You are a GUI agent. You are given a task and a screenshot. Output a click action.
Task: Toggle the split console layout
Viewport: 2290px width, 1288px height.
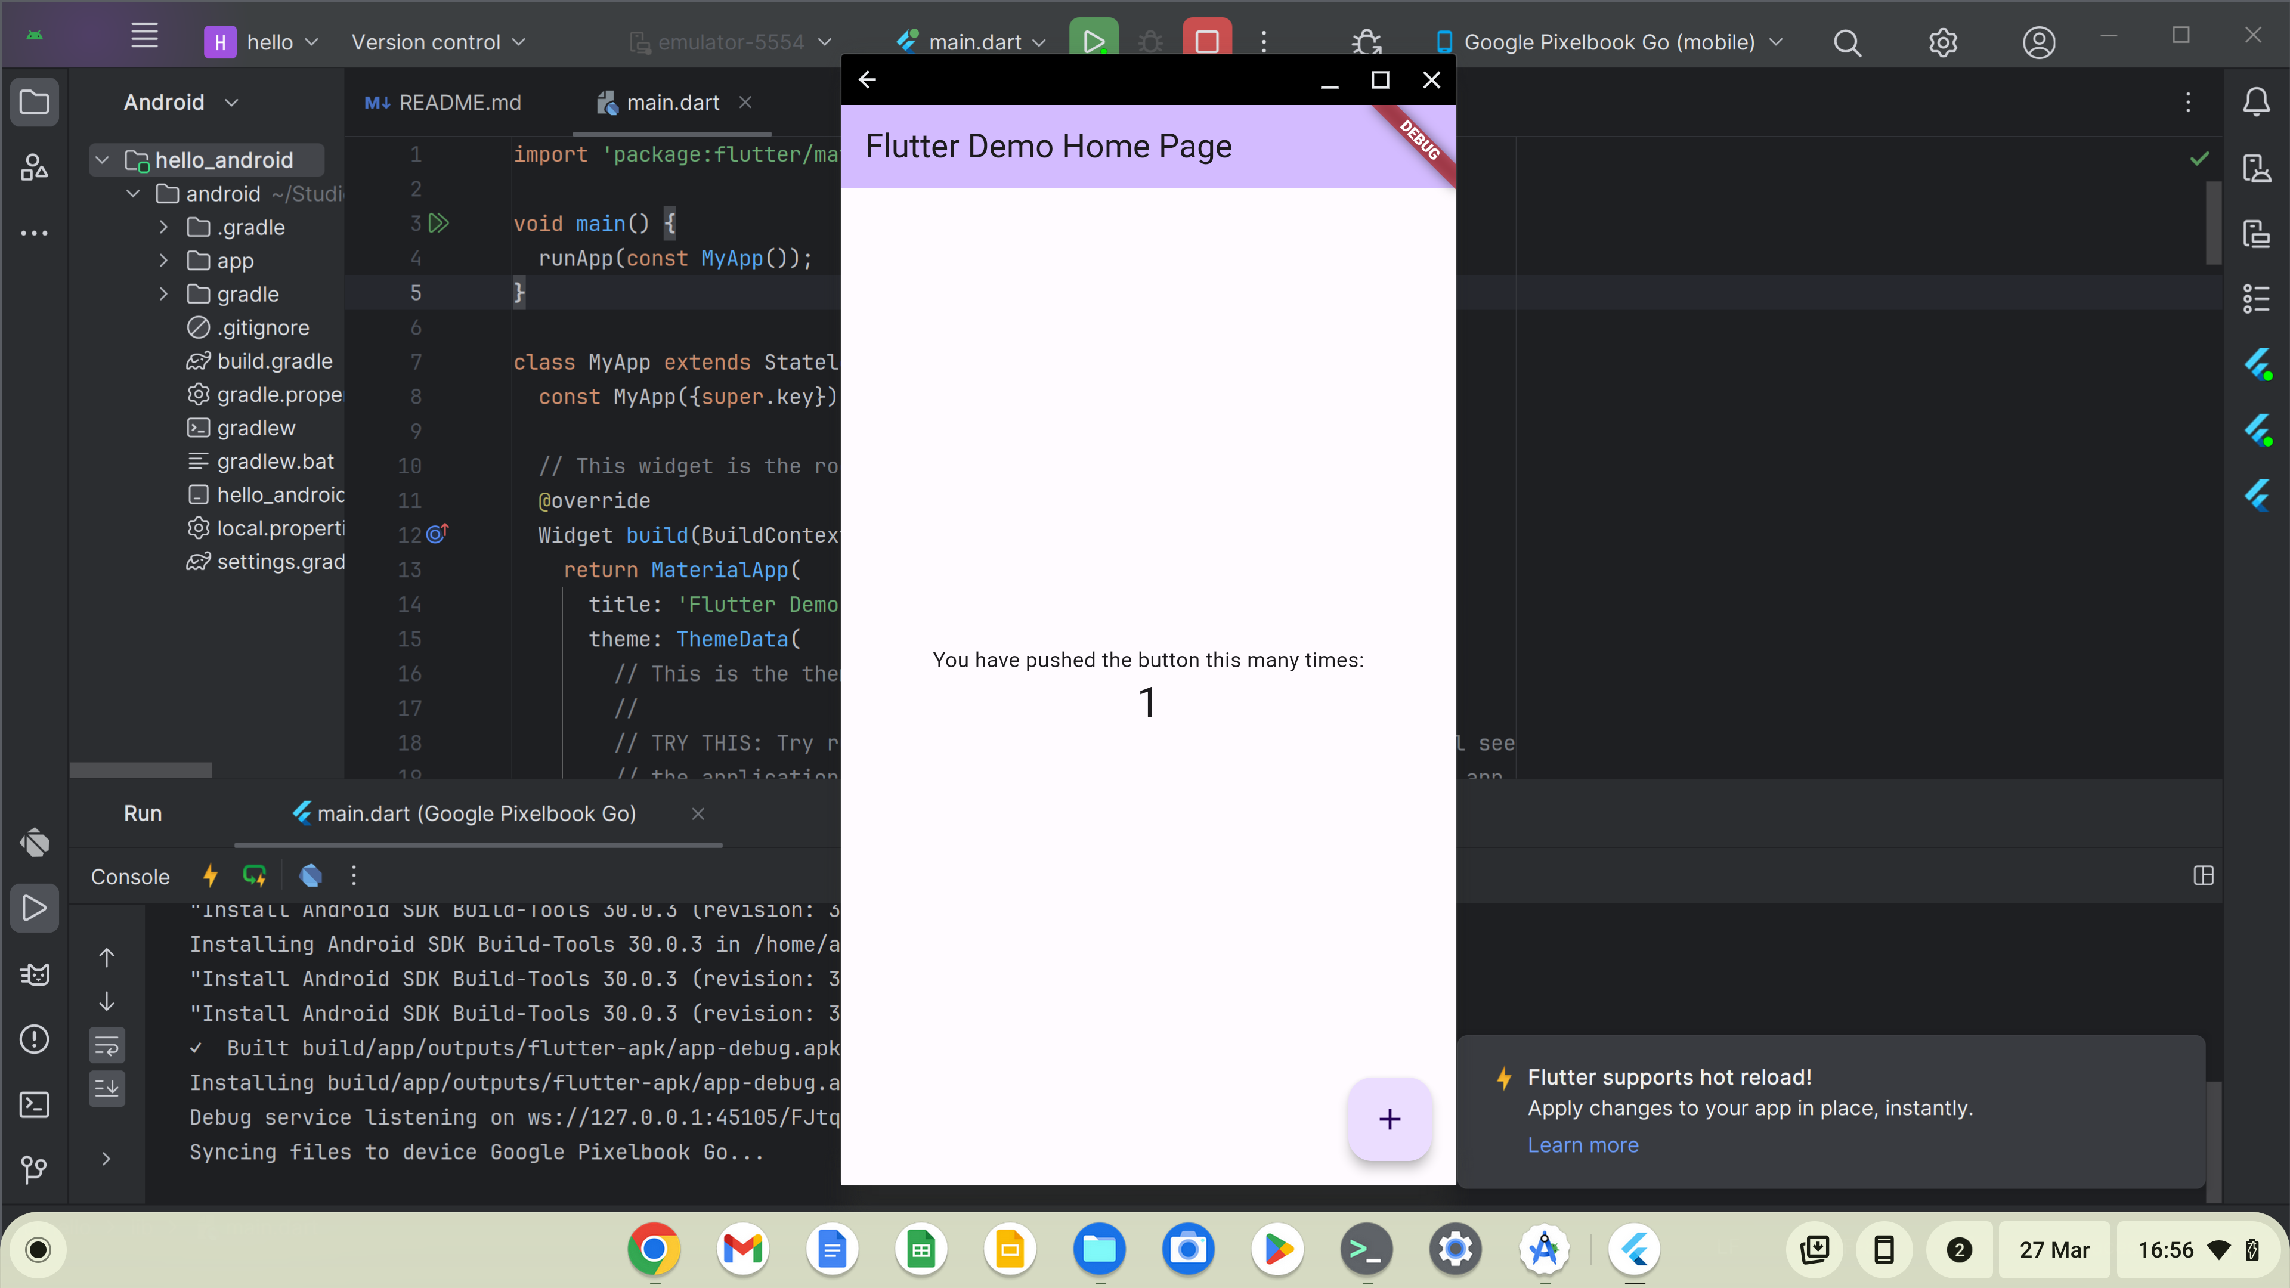(2205, 877)
